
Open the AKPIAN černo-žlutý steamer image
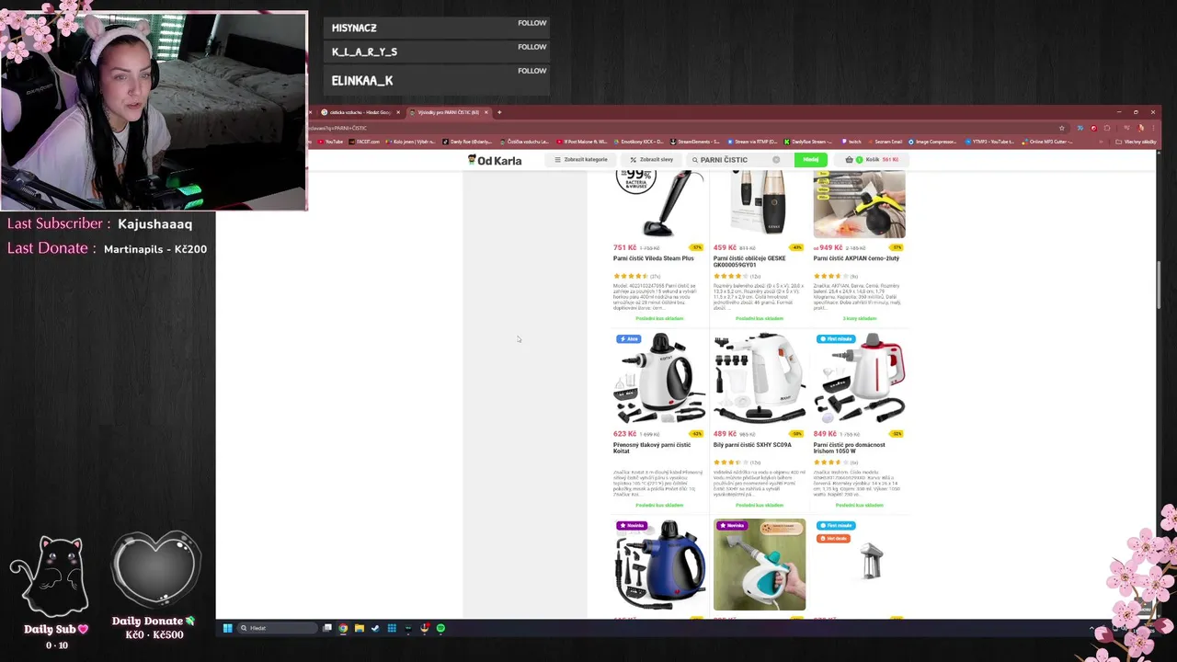pyautogui.click(x=859, y=204)
